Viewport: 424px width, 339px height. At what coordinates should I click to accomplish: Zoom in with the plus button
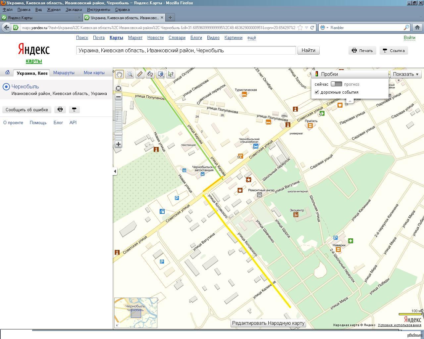click(x=118, y=144)
